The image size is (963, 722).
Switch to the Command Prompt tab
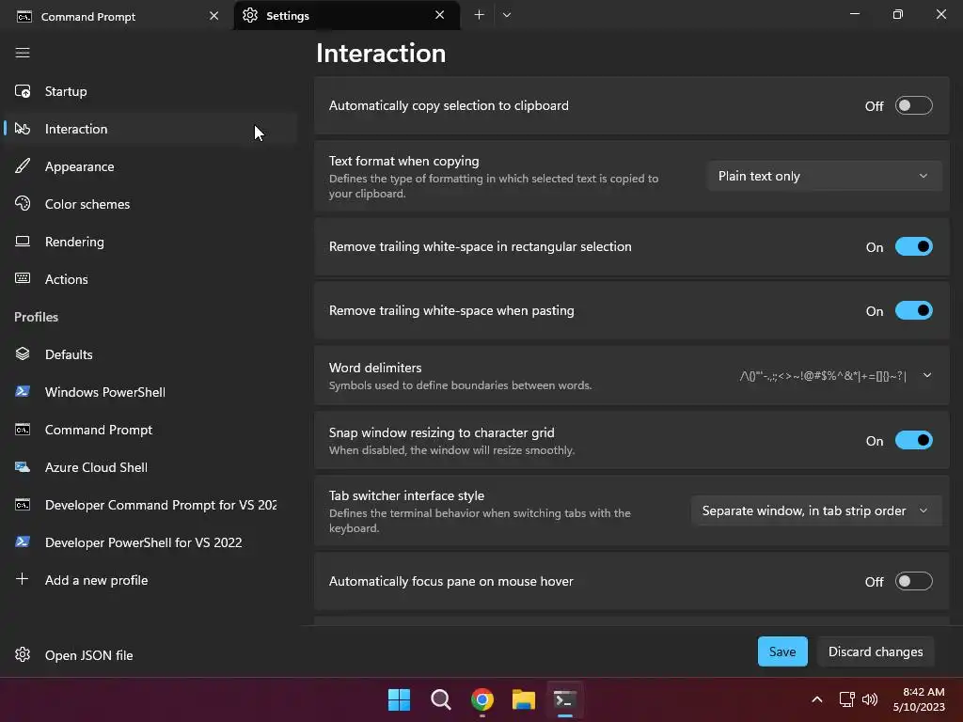(x=117, y=17)
